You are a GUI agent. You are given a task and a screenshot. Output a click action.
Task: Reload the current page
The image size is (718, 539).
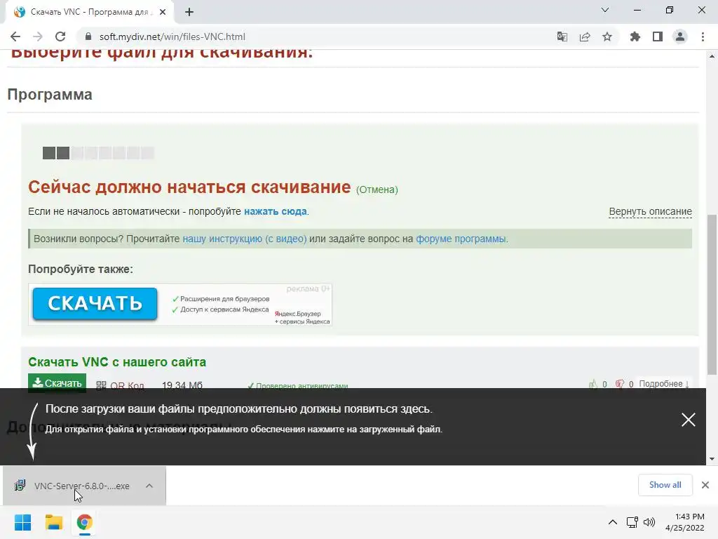click(x=60, y=36)
